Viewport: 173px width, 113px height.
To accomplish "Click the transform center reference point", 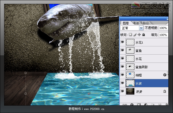I will [89, 94].
